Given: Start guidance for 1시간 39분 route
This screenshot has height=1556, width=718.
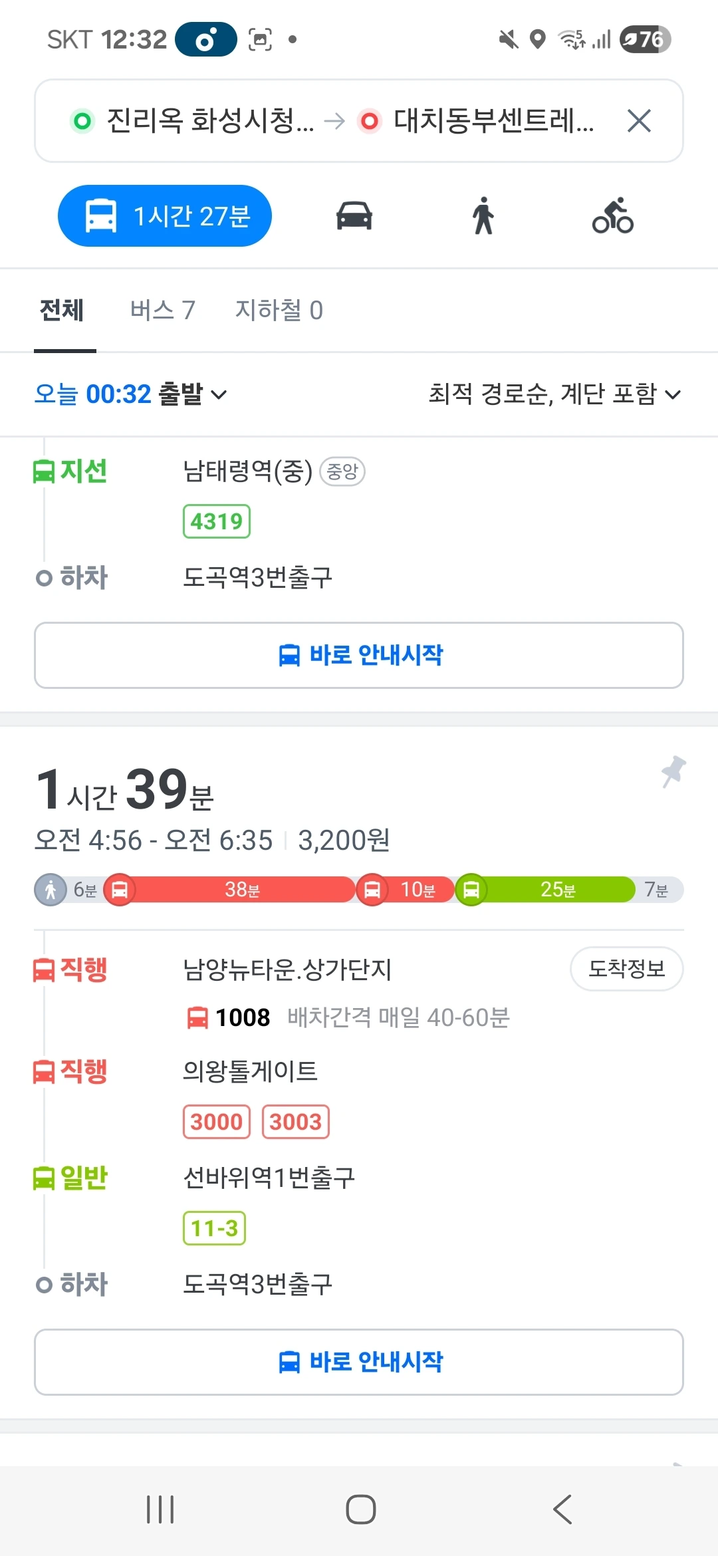Looking at the screenshot, I should (359, 1362).
